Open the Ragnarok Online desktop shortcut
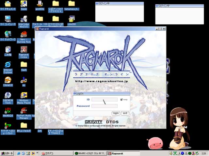 (x=24, y=49)
